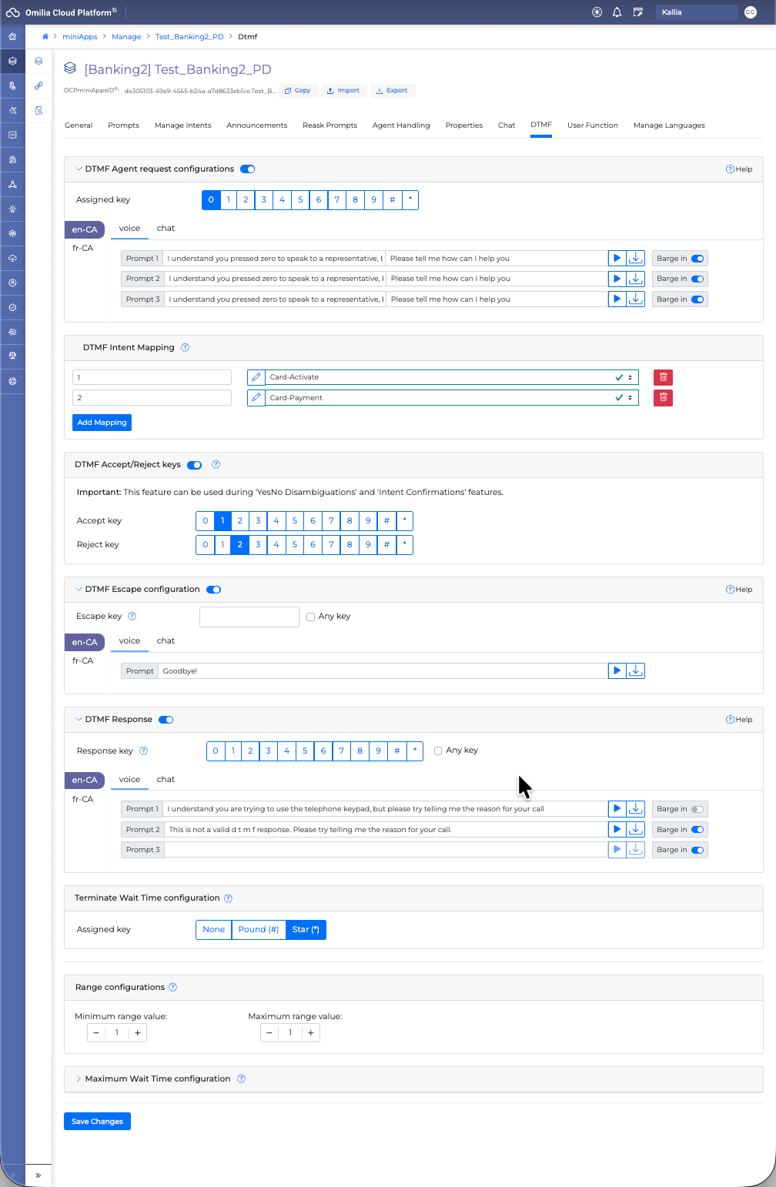Image resolution: width=776 pixels, height=1187 pixels.
Task: Open Response key help tooltip icon
Action: pyautogui.click(x=143, y=751)
